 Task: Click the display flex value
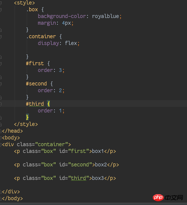click(71, 43)
